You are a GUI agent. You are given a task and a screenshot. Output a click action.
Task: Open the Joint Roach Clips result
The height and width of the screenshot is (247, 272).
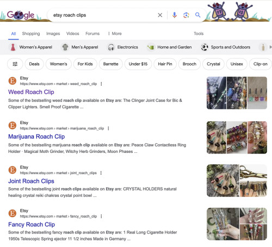[x=31, y=181]
